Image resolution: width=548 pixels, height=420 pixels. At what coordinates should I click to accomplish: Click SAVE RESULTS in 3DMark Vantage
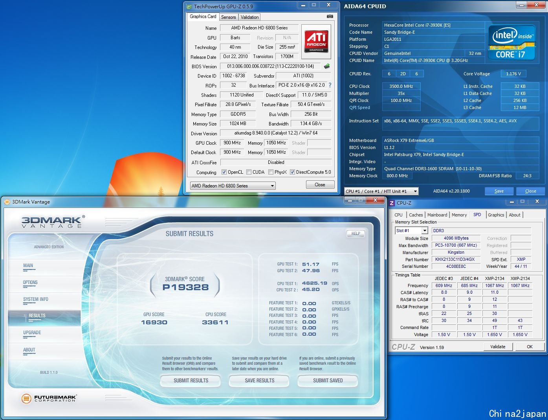pos(260,381)
